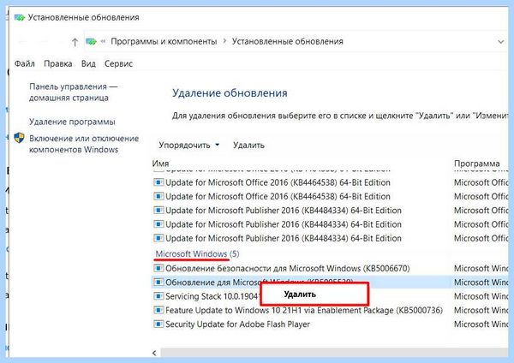Select Security Update for Adobe Flash Player
514x363 pixels.
pos(237,324)
